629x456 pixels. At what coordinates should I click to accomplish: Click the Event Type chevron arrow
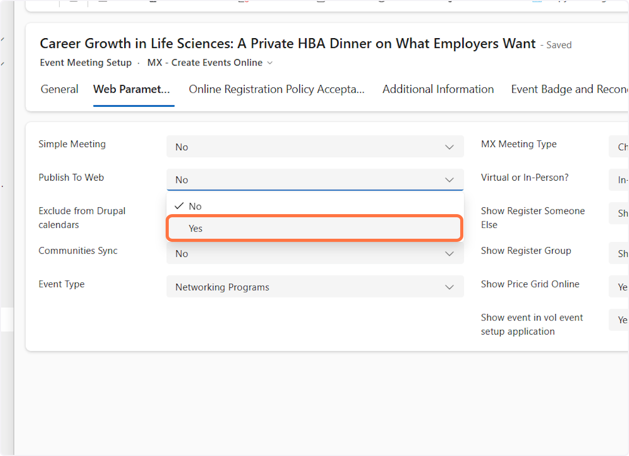[449, 287]
